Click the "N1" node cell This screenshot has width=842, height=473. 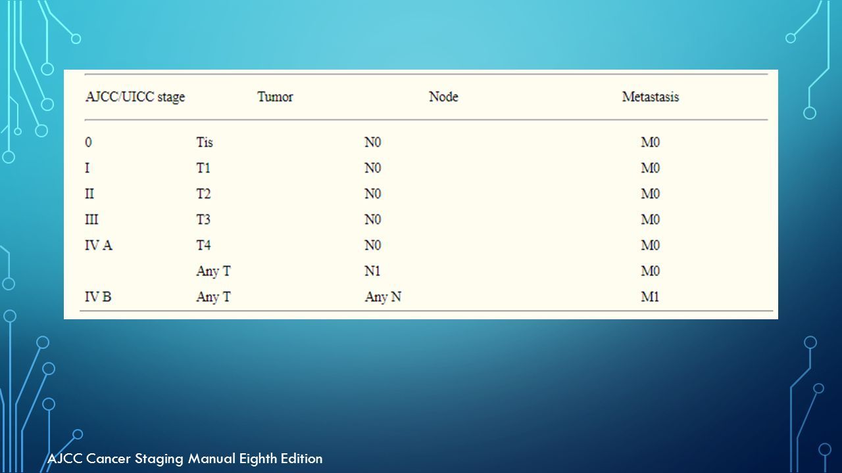point(373,271)
